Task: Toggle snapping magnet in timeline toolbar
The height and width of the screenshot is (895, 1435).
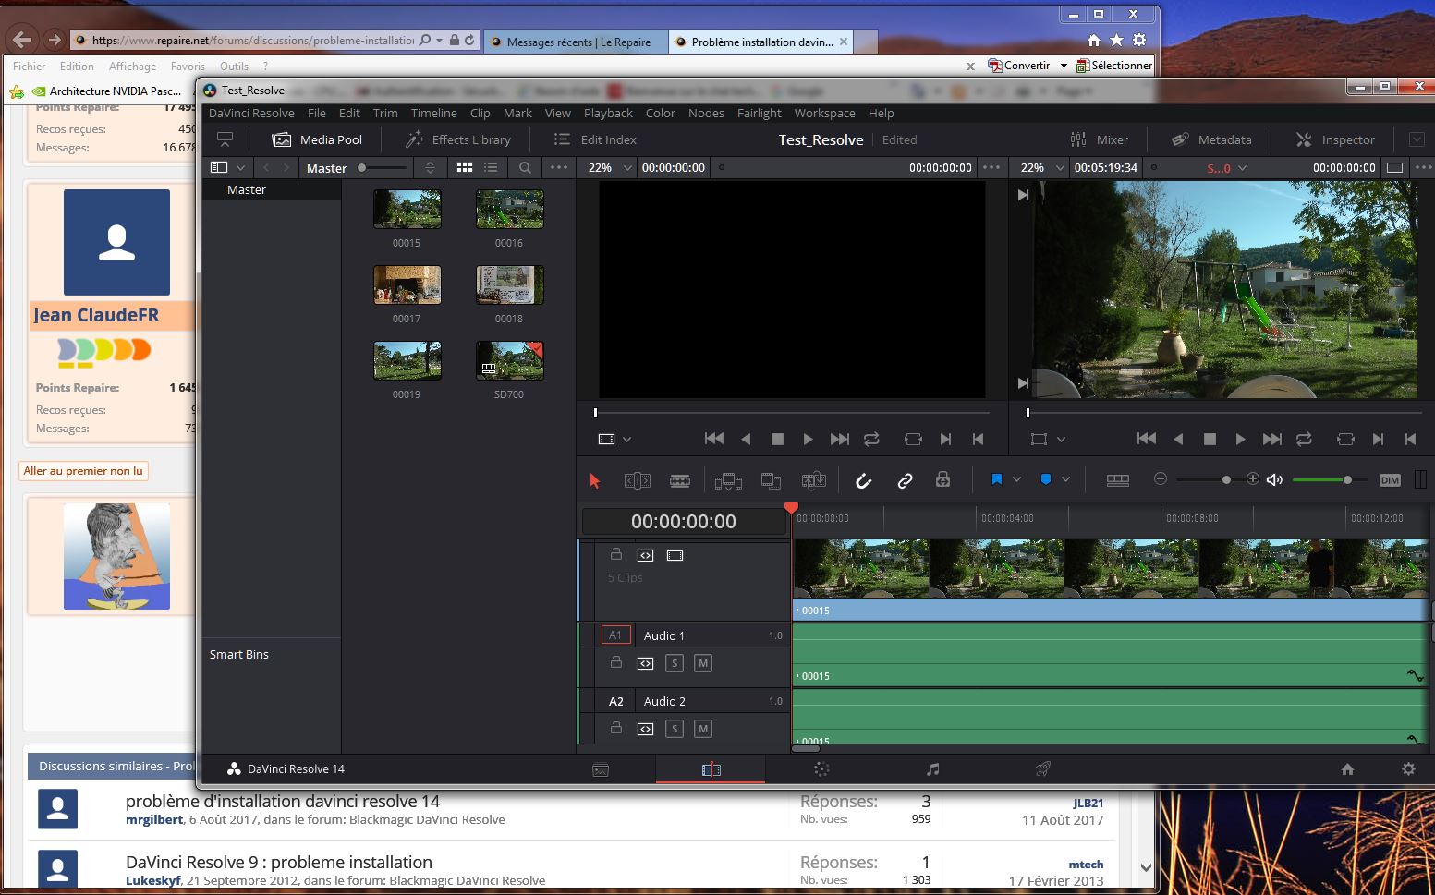Action: 863,480
